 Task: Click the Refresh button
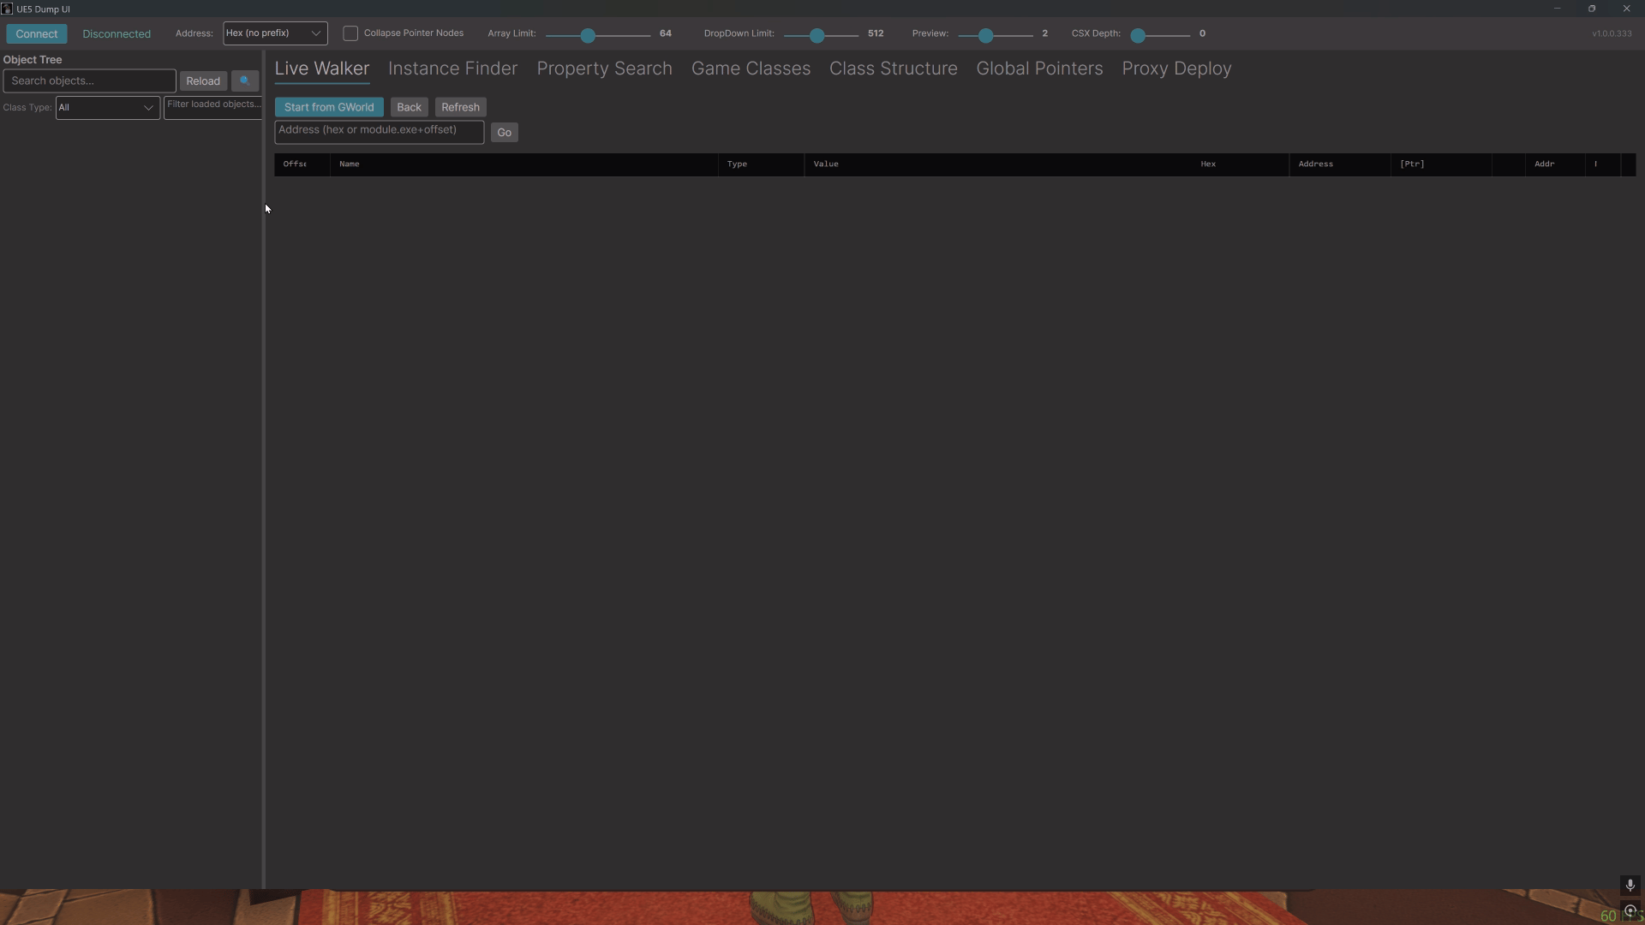[460, 107]
